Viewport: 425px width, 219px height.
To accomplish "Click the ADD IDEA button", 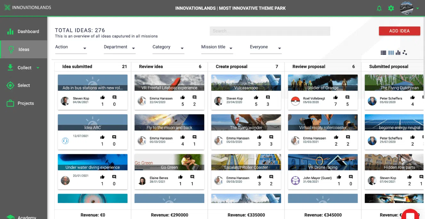I will pos(399,31).
